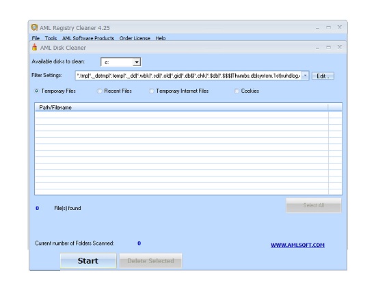This screenshot has height=300, width=376.
Task: Expand the Filter Settings dropdown arrow
Action: (305, 76)
